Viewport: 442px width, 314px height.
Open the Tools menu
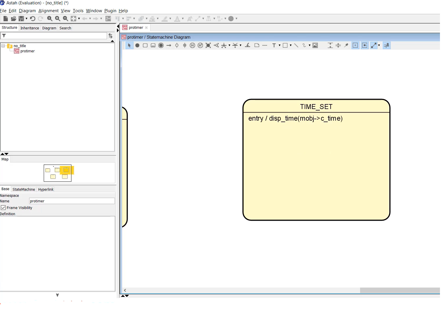78,11
